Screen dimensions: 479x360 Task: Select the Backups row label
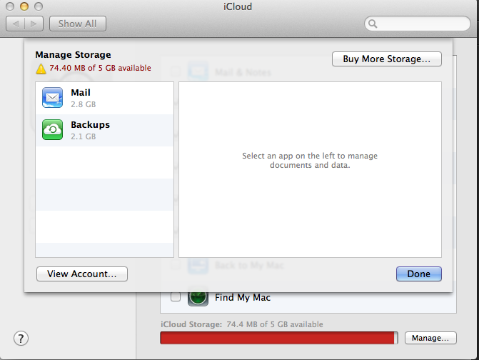click(91, 125)
